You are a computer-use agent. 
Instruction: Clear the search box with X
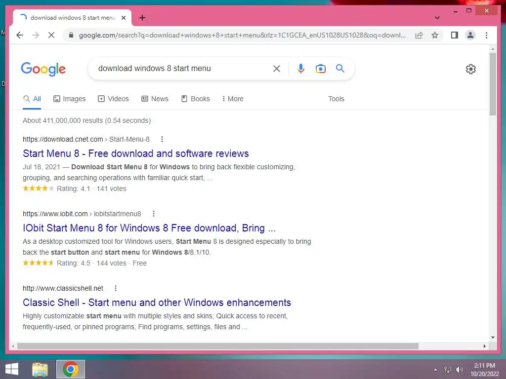click(277, 68)
